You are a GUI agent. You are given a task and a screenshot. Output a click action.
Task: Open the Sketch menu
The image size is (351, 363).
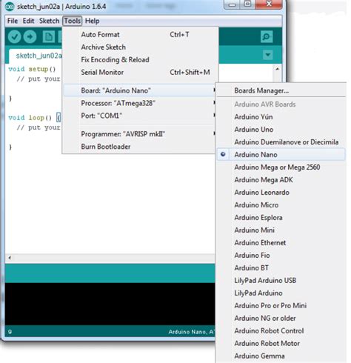(49, 21)
